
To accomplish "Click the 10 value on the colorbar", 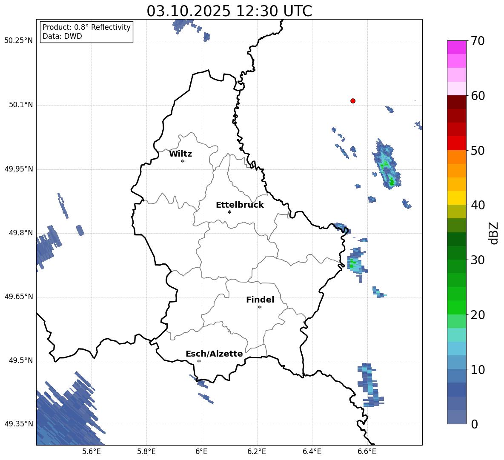I will [478, 370].
